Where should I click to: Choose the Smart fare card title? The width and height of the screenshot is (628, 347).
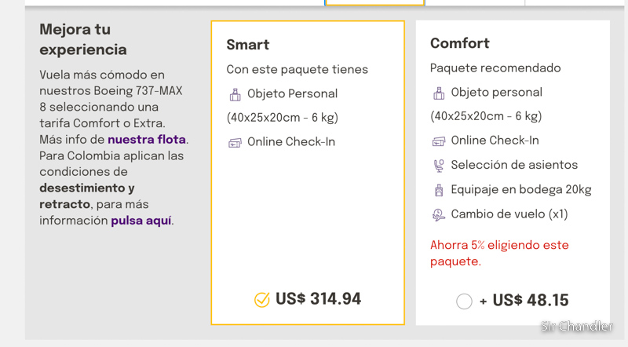coord(247,45)
